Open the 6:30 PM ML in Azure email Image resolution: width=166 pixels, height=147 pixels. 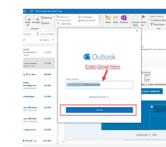pyautogui.click(x=39, y=74)
